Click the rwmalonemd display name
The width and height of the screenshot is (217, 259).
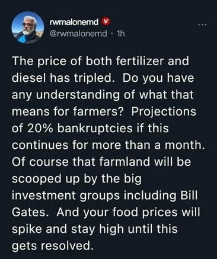tap(74, 22)
